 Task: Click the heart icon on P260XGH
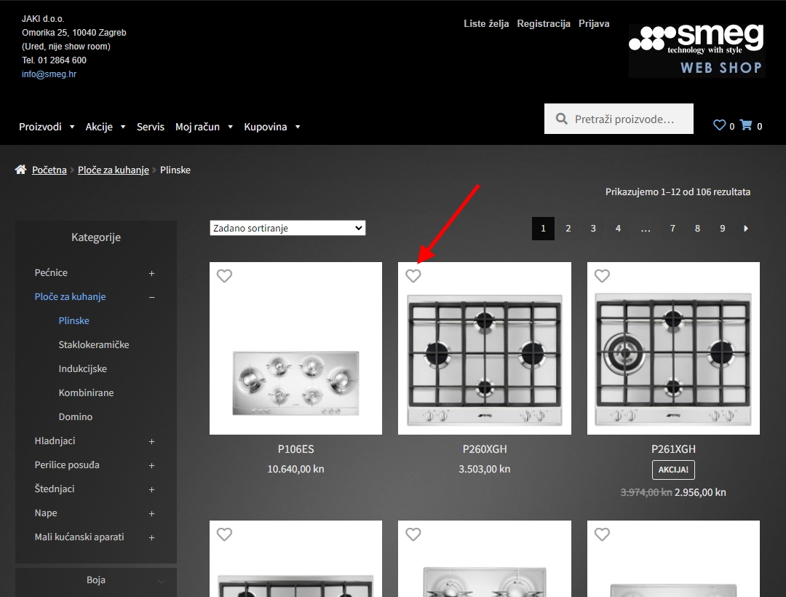click(x=413, y=276)
